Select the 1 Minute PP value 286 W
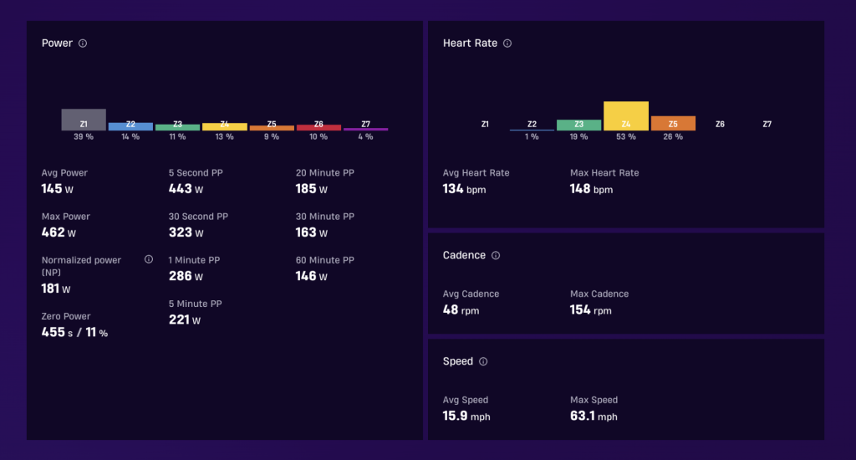This screenshot has width=856, height=460. pos(186,277)
